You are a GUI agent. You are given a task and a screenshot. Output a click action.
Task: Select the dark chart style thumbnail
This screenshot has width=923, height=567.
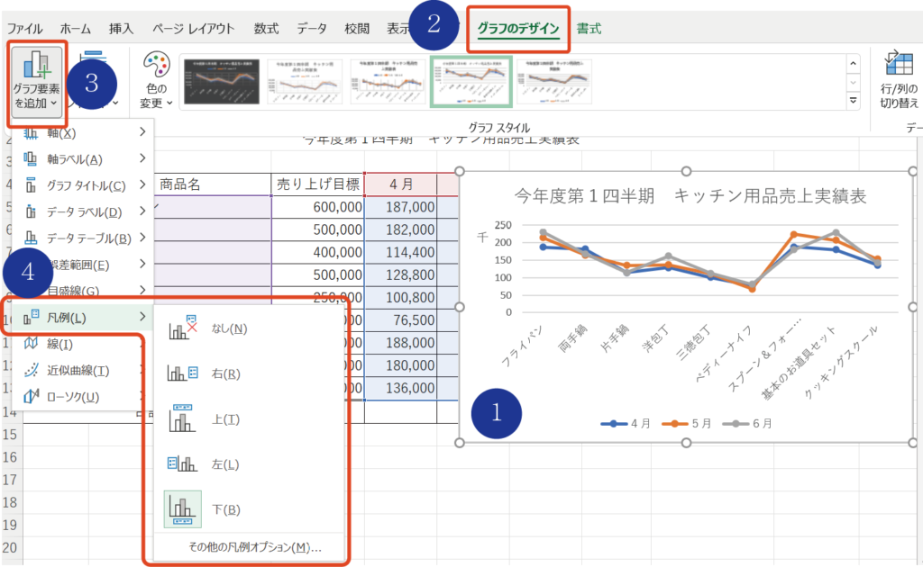pos(222,83)
